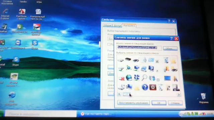This screenshot has width=214, height=120.
Task: Open the globe web shortcut below TP-LINK
Action: click(12, 98)
